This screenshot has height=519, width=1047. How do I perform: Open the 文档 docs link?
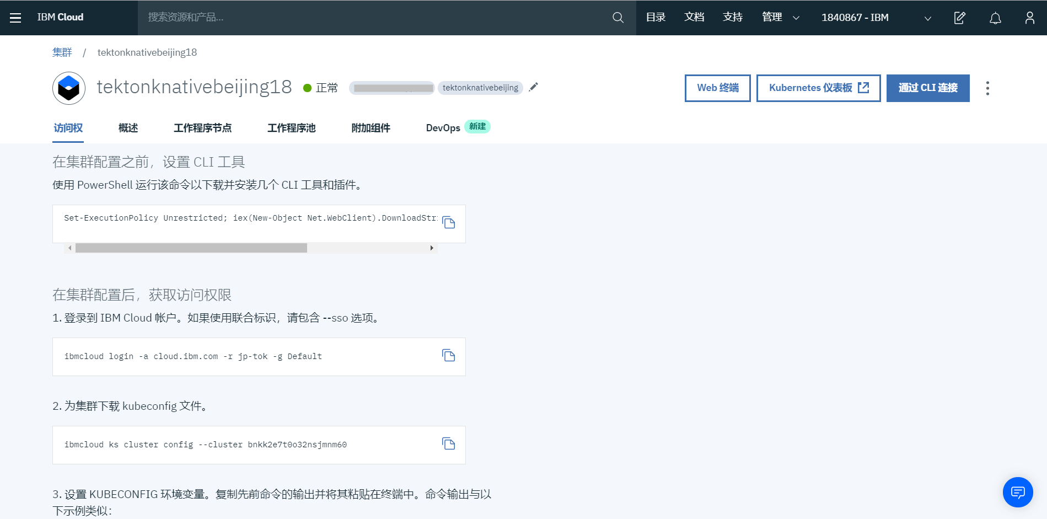pyautogui.click(x=694, y=18)
